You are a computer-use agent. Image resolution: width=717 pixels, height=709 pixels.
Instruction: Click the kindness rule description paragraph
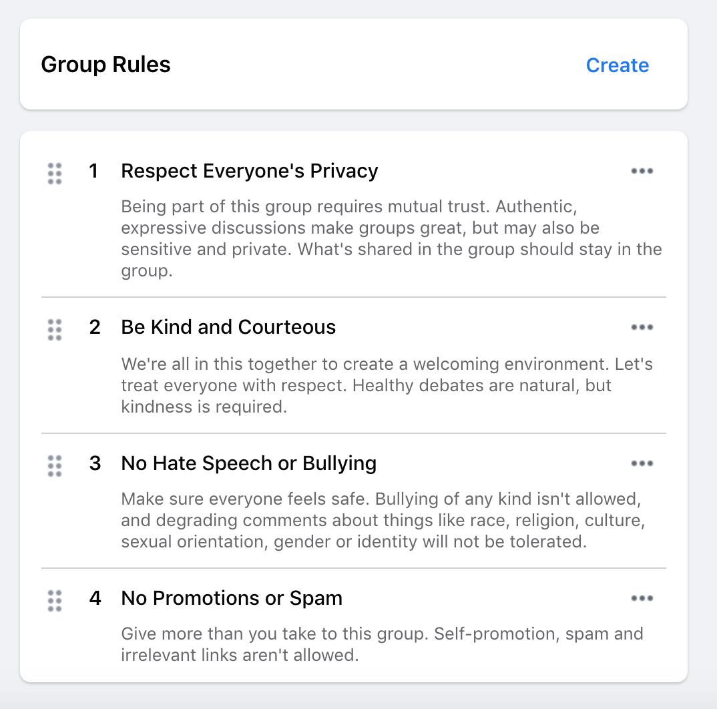coord(387,385)
